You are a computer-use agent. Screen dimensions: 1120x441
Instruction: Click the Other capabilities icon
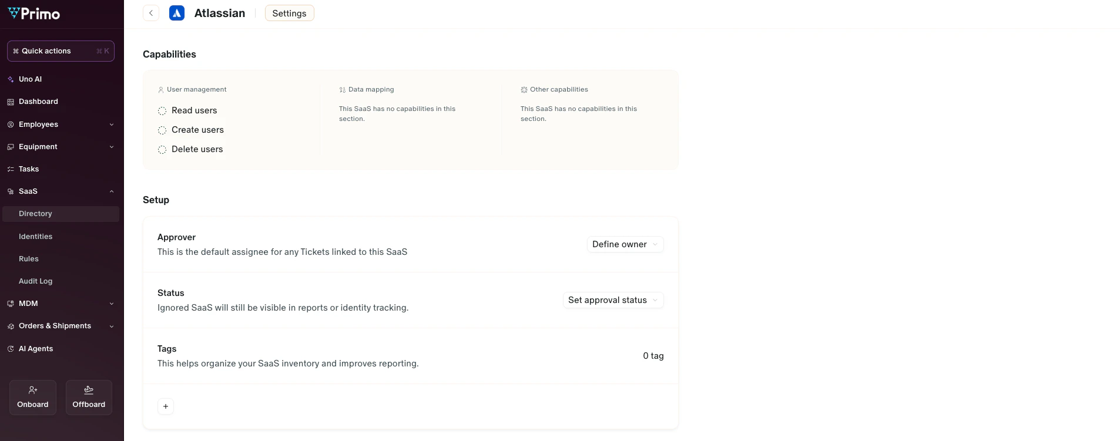[x=524, y=90]
